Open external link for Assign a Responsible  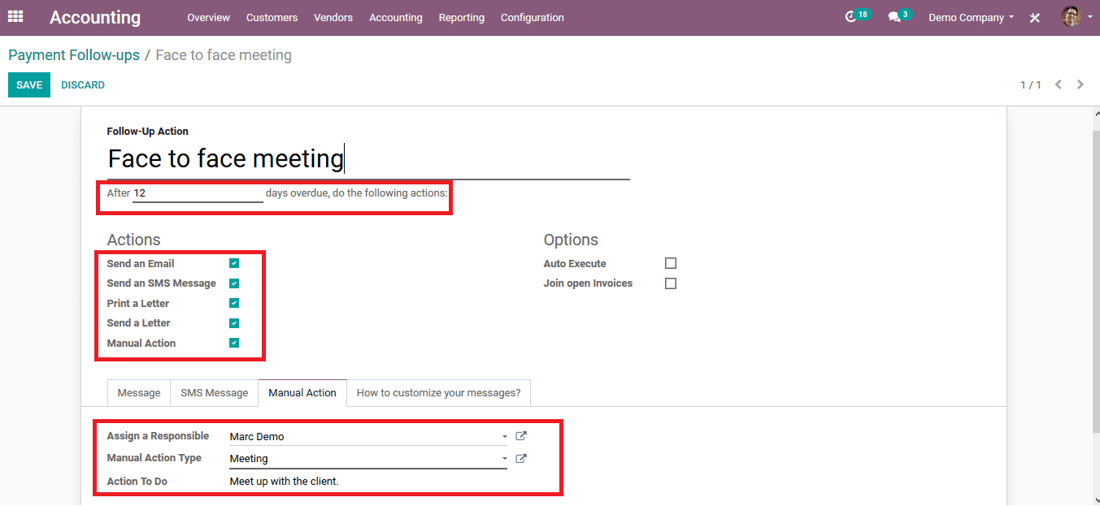point(521,436)
